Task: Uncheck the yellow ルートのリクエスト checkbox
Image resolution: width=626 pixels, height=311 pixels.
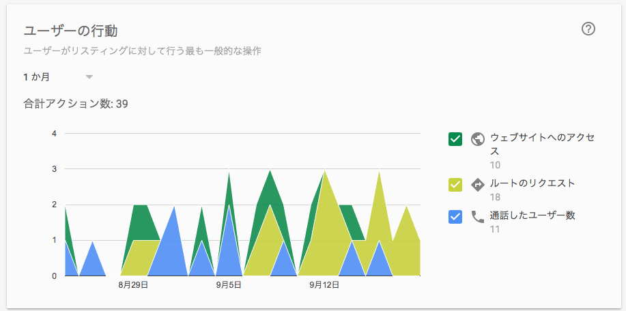Action: 455,185
